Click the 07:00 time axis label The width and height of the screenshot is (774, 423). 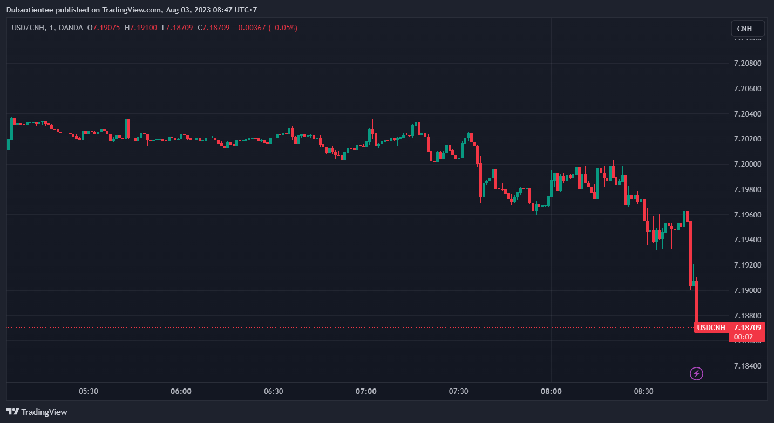pyautogui.click(x=366, y=391)
